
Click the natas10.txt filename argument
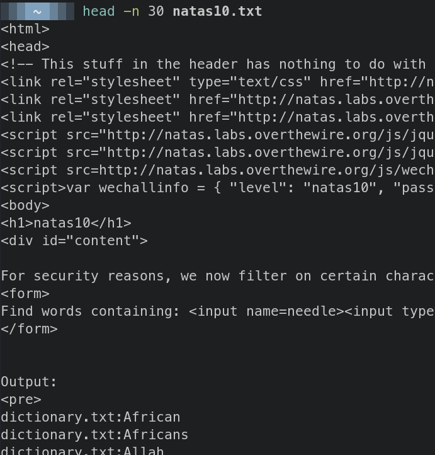pyautogui.click(x=217, y=11)
